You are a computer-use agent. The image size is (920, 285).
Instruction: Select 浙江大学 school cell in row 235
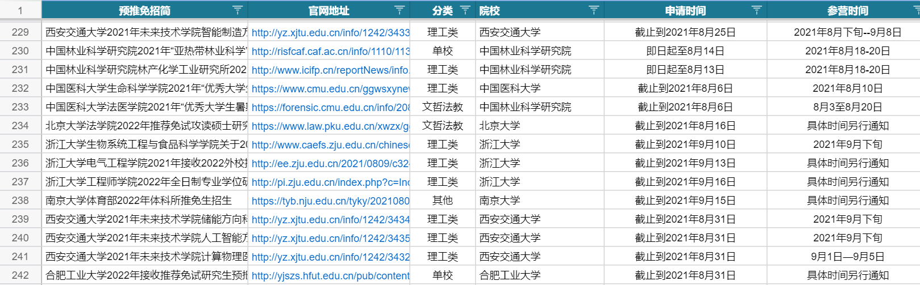click(x=540, y=144)
